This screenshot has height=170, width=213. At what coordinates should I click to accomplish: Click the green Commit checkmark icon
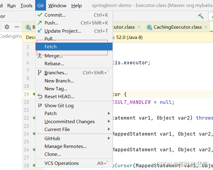coord(40,14)
